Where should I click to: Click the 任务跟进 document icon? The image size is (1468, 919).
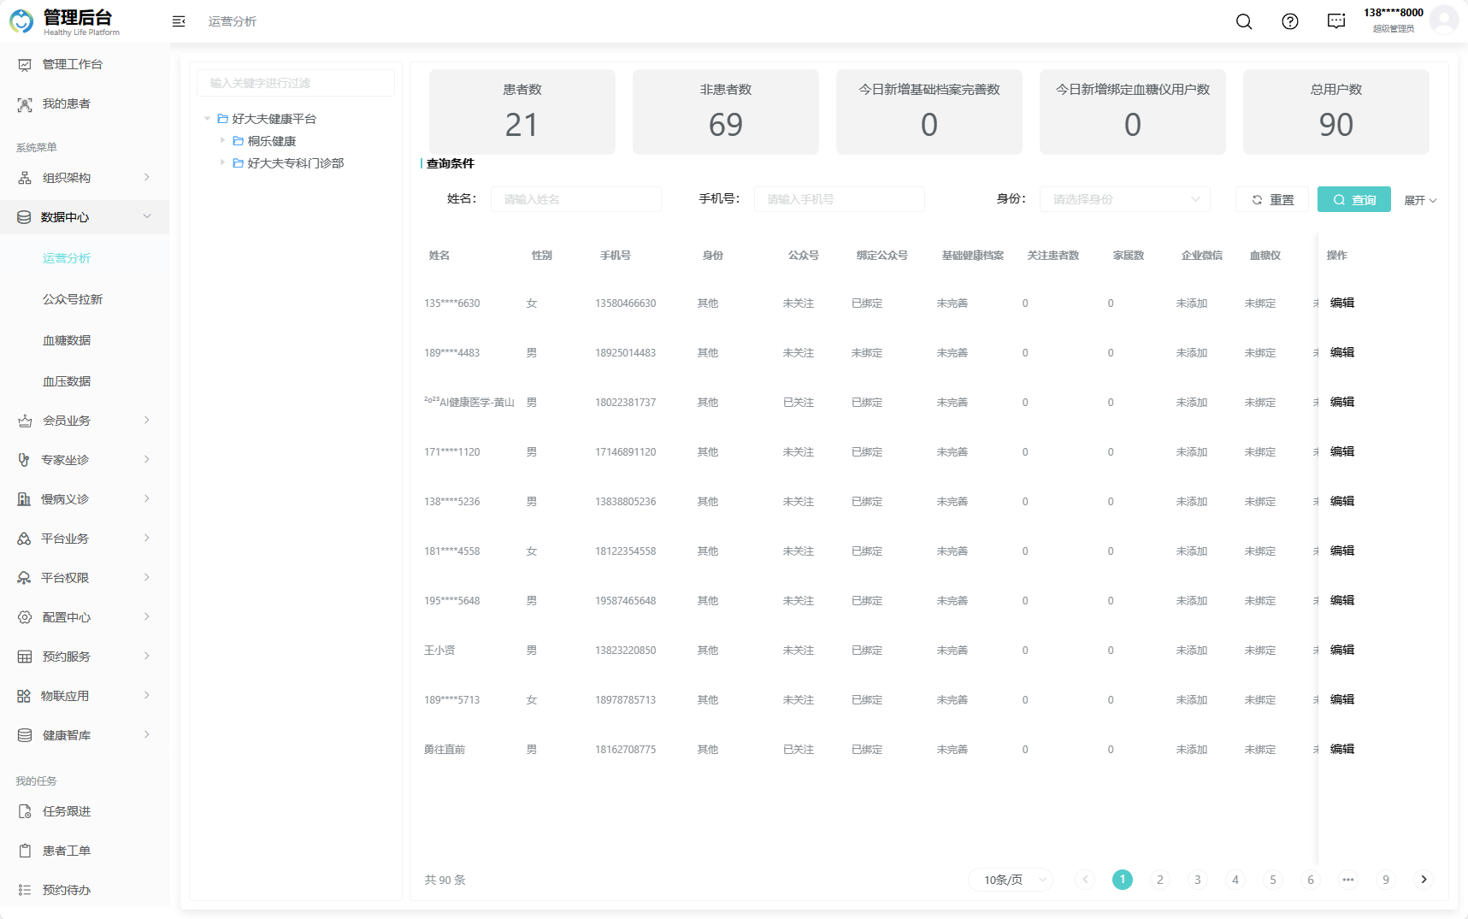[x=25, y=811]
